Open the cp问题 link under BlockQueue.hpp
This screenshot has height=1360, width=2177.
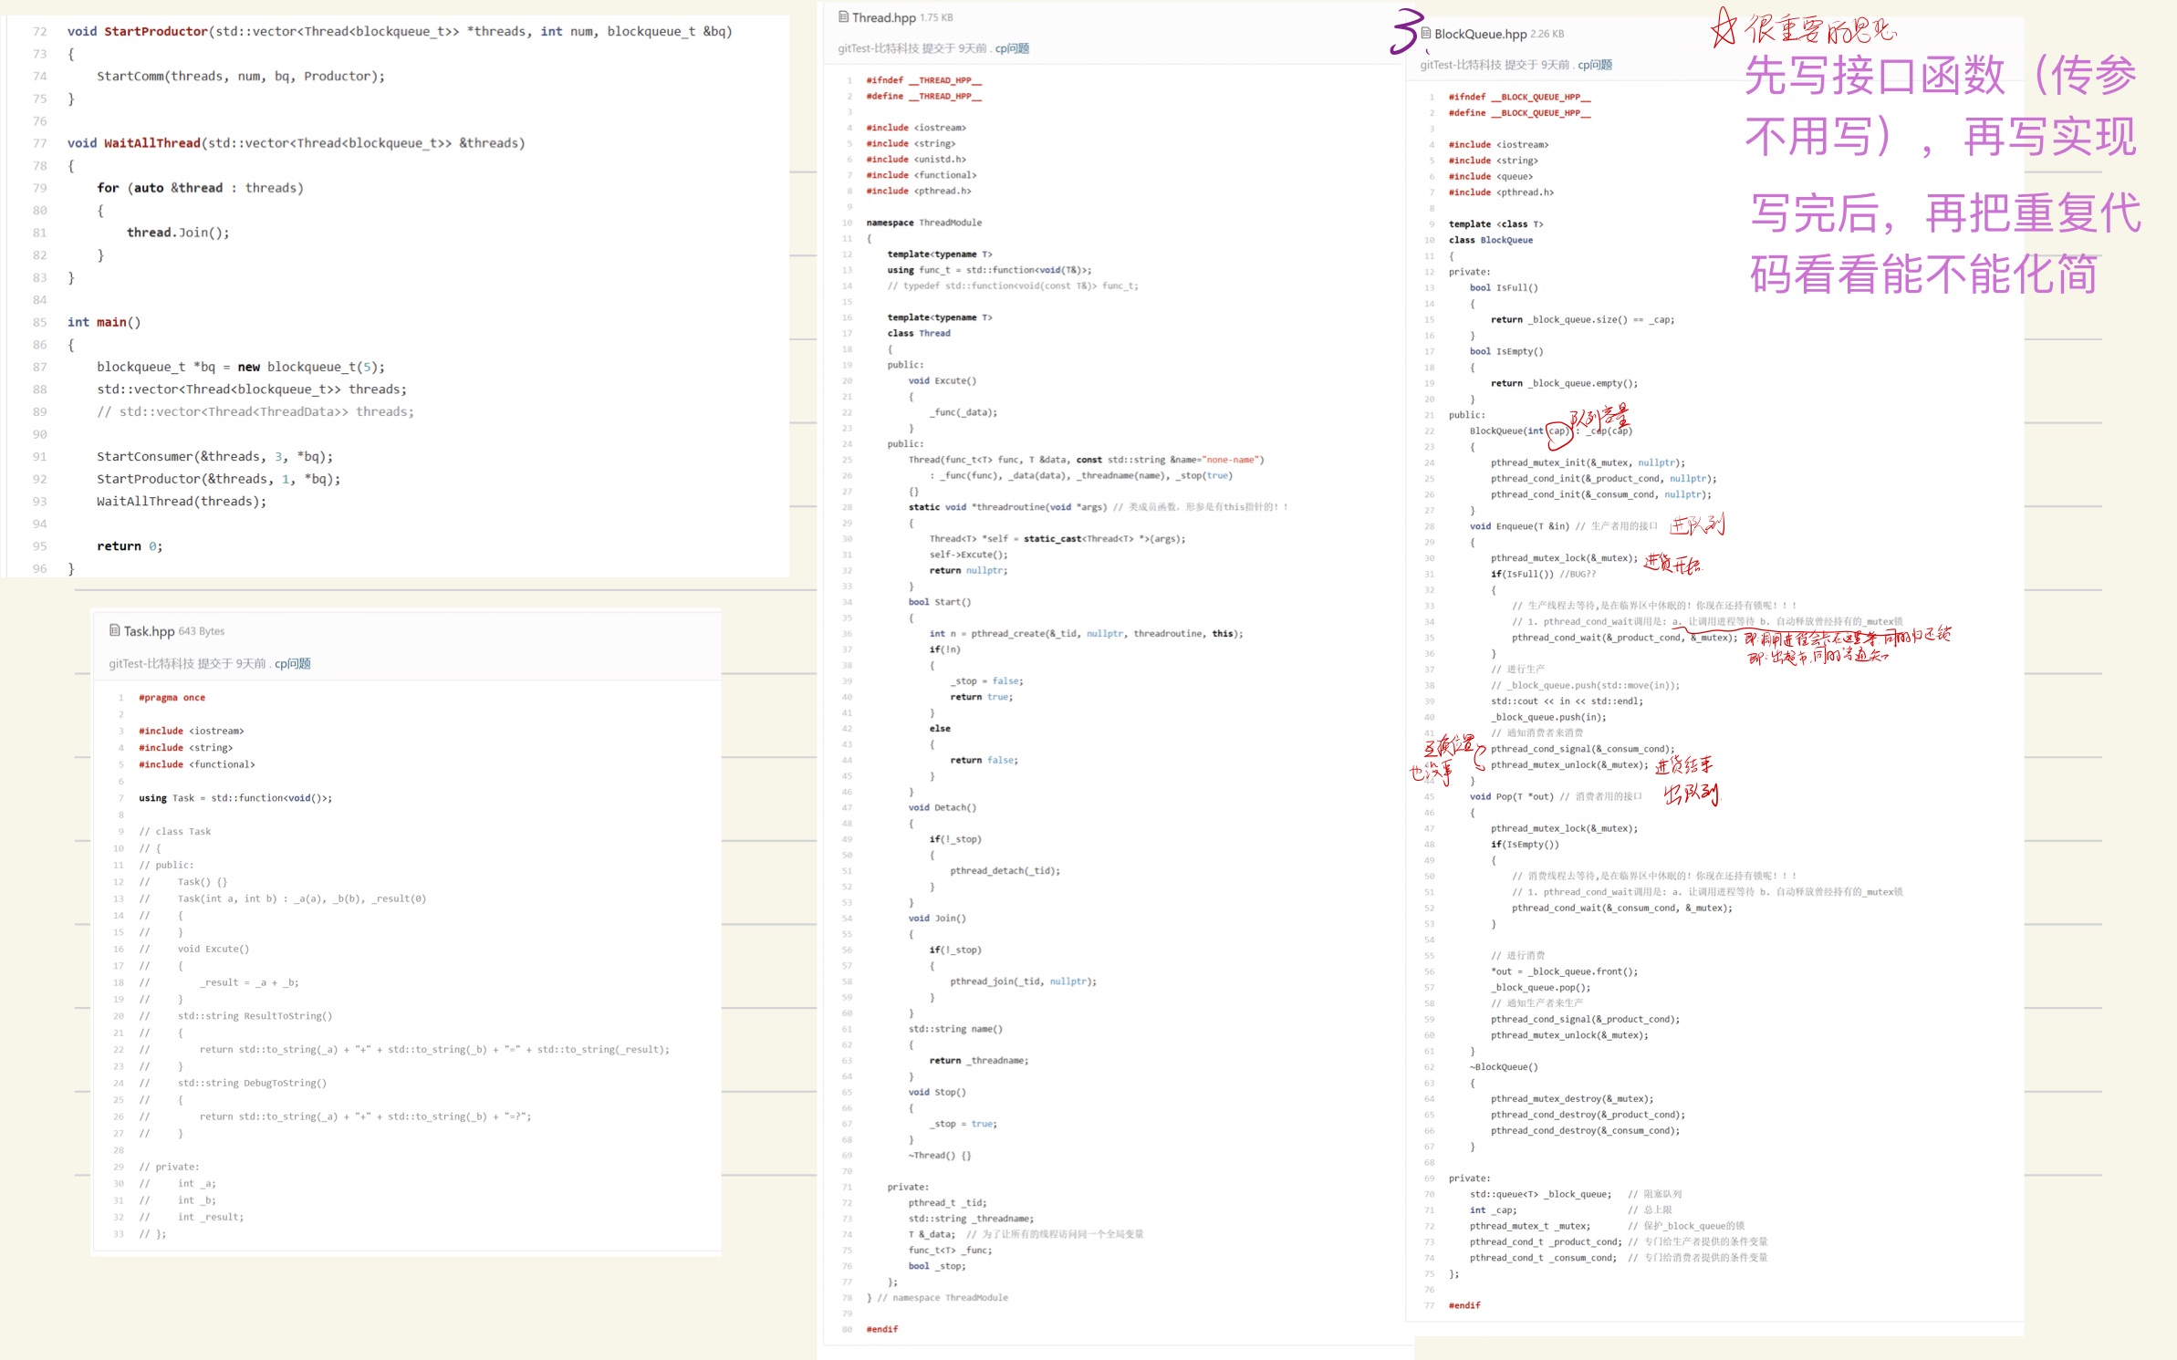(1595, 65)
